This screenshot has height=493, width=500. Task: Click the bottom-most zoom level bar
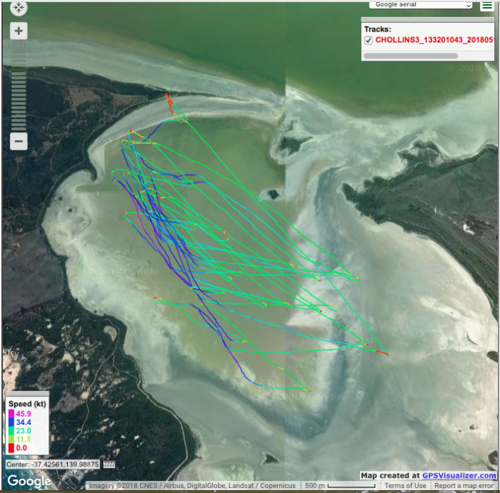pyautogui.click(x=19, y=129)
